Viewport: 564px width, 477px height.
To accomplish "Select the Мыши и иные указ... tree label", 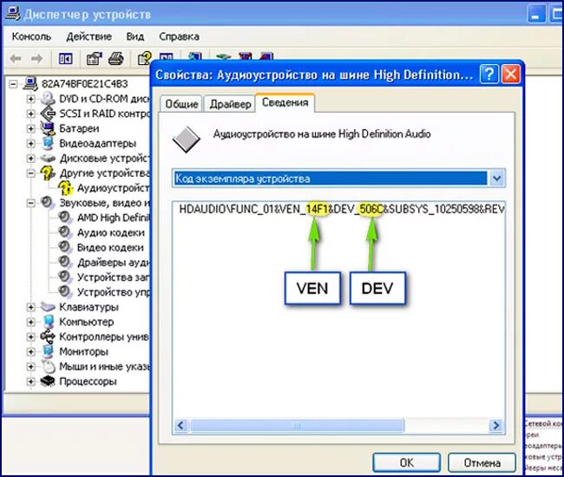I will [x=104, y=366].
